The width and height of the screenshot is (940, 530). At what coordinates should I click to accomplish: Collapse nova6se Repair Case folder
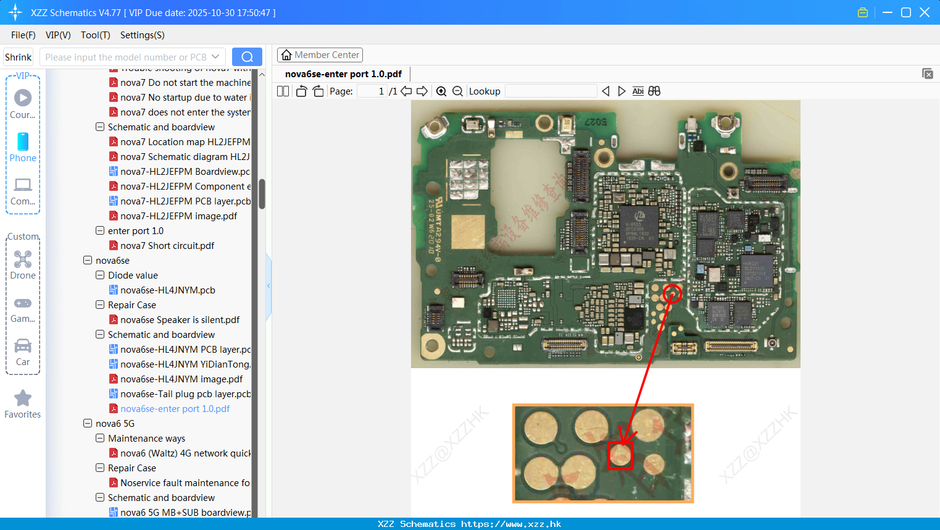pyautogui.click(x=100, y=305)
